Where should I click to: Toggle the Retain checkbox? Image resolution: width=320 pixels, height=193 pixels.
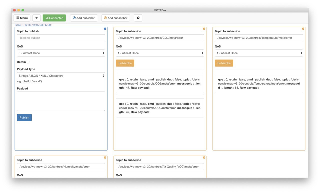(28, 62)
